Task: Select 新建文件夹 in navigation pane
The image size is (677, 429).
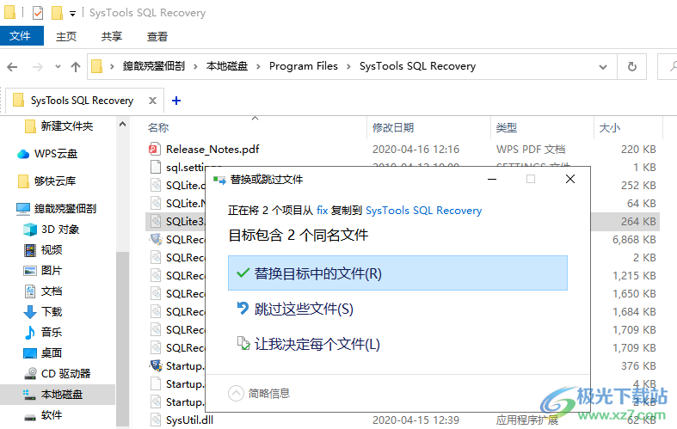Action: click(x=67, y=126)
